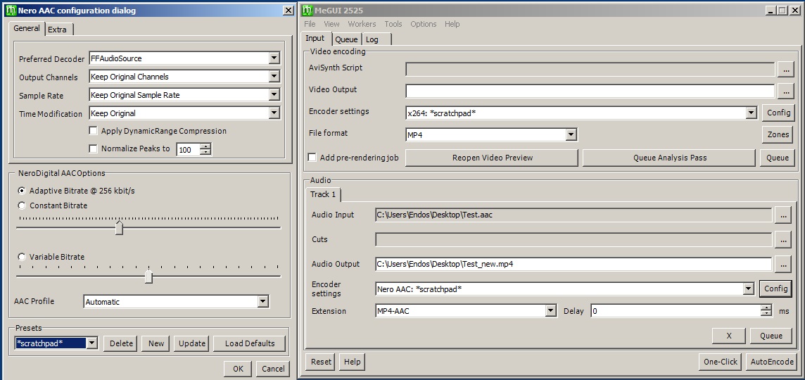Browse for Video Output location

(x=786, y=91)
